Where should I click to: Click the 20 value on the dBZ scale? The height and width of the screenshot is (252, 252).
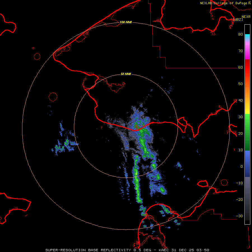coord(241,134)
